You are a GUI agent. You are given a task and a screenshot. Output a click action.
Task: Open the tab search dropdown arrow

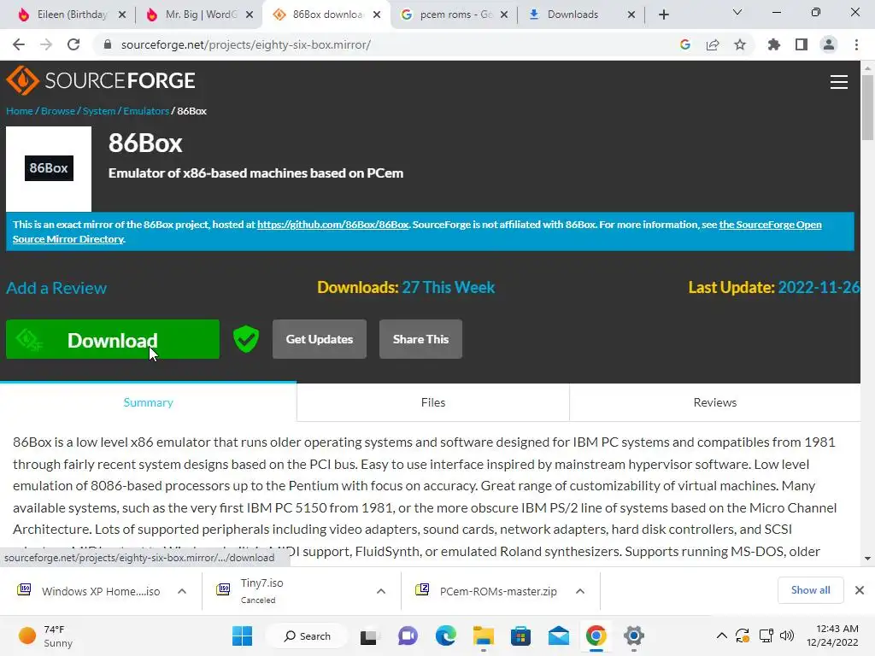(737, 12)
